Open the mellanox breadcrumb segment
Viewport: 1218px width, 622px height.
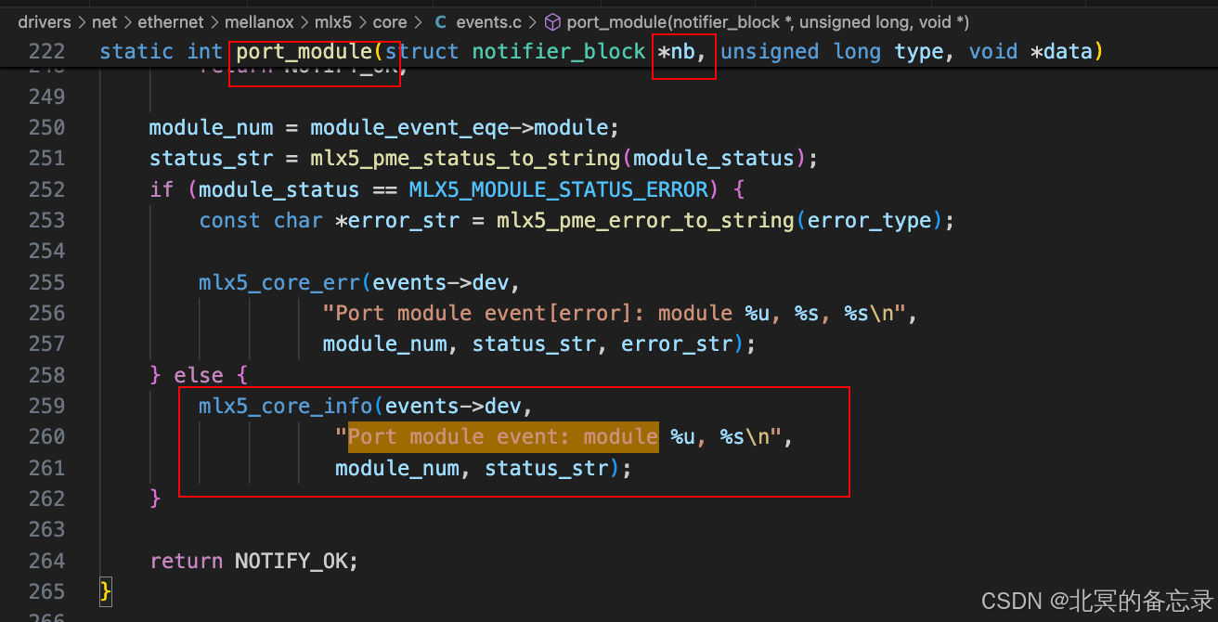(260, 21)
